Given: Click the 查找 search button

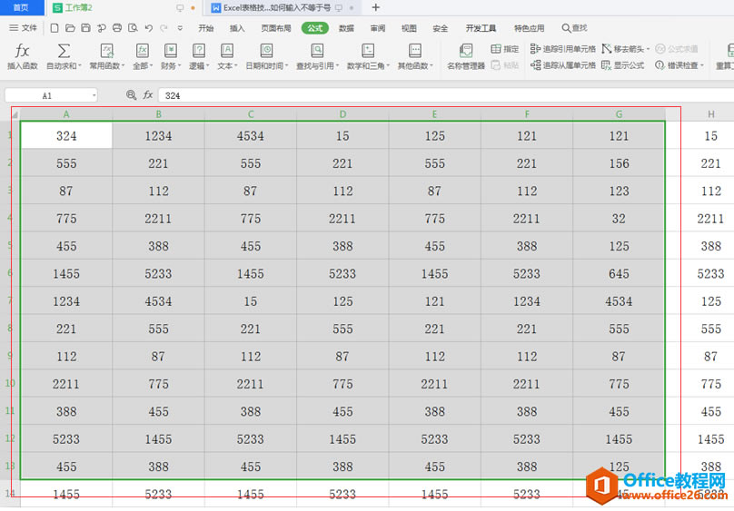Looking at the screenshot, I should pos(574,28).
